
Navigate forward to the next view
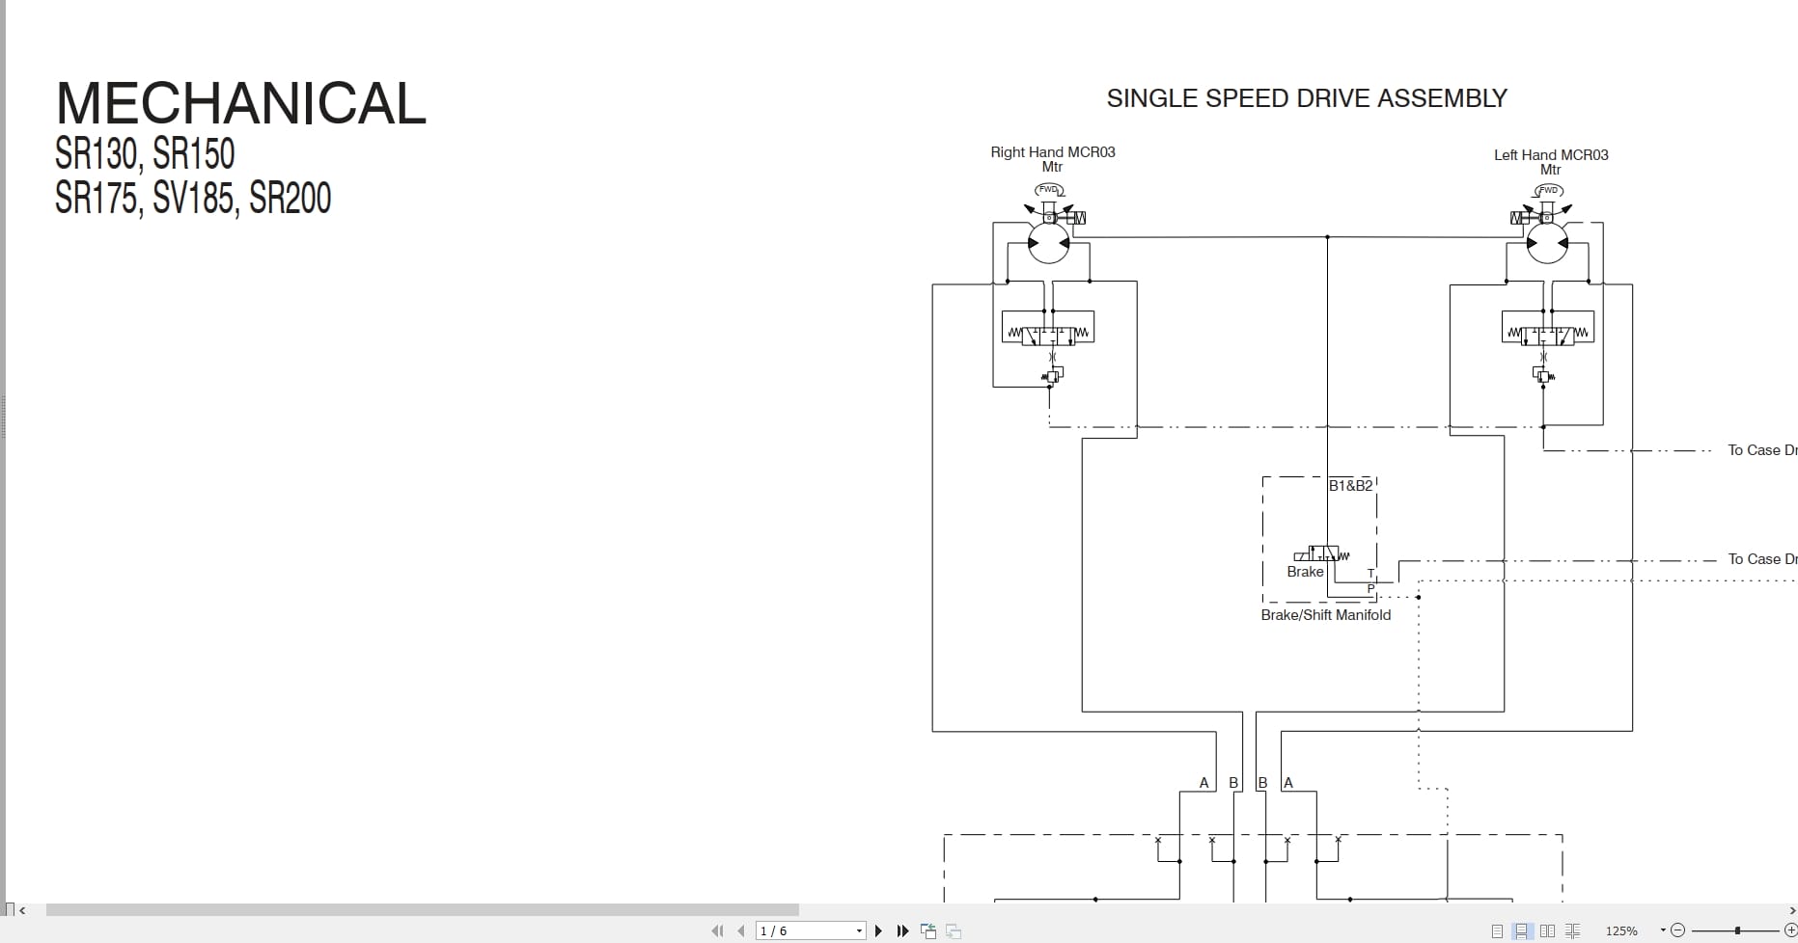[953, 930]
